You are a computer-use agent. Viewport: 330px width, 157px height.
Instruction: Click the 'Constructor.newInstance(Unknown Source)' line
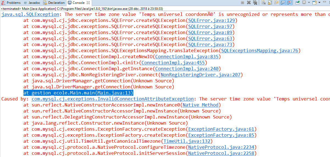(106, 123)
